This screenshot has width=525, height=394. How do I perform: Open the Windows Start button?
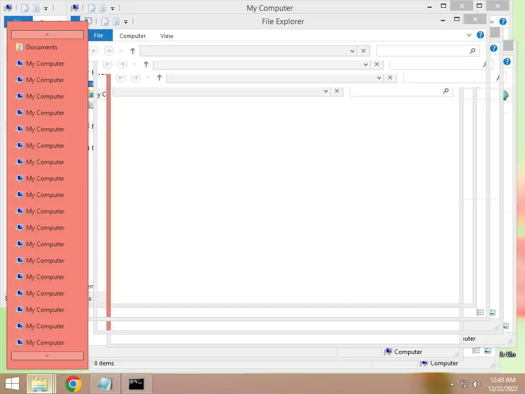pos(12,384)
